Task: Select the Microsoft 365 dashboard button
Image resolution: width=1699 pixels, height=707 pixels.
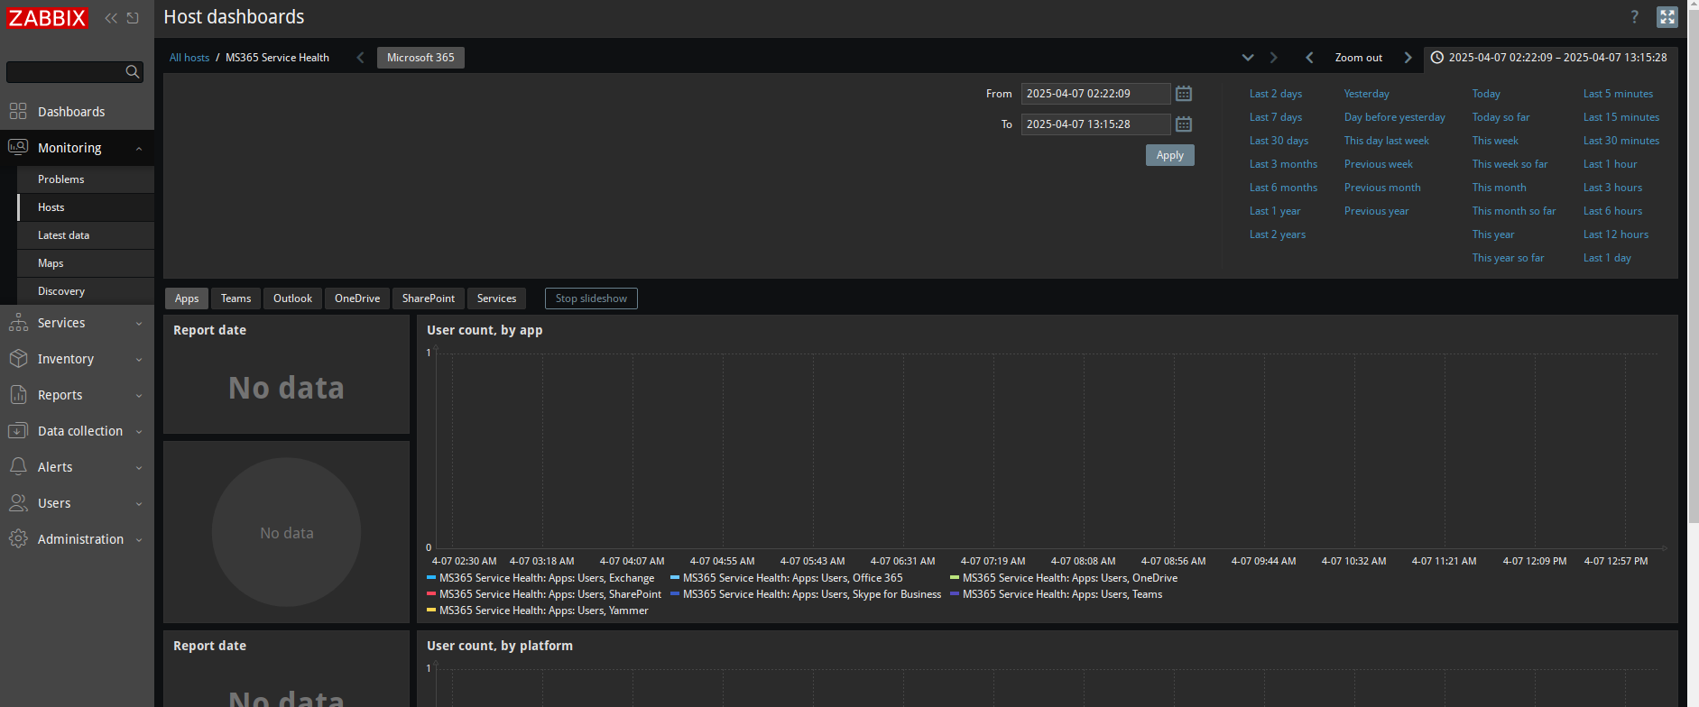Action: [420, 58]
